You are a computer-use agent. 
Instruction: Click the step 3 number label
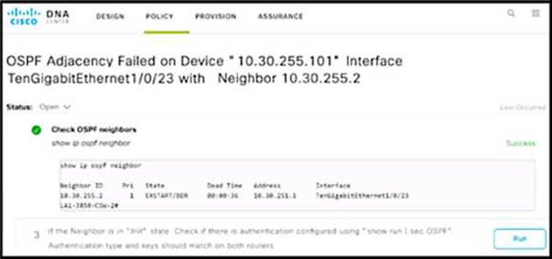click(x=36, y=235)
